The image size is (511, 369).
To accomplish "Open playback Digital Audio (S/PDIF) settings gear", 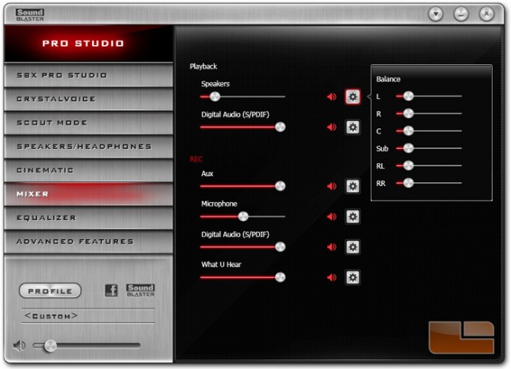I will (x=353, y=127).
